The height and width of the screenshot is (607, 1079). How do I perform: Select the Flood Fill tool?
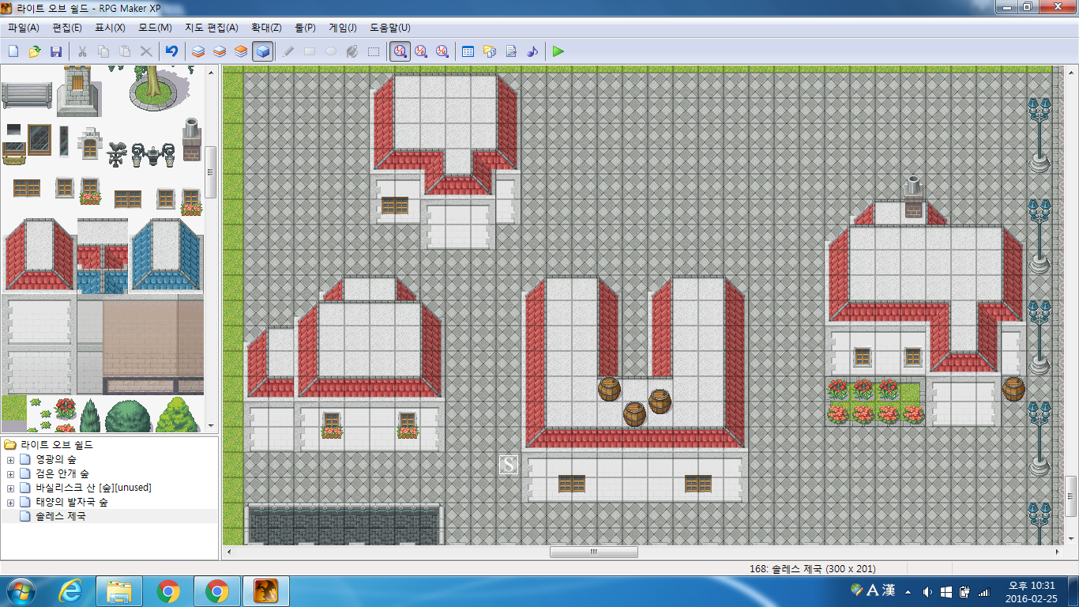pyautogui.click(x=352, y=51)
